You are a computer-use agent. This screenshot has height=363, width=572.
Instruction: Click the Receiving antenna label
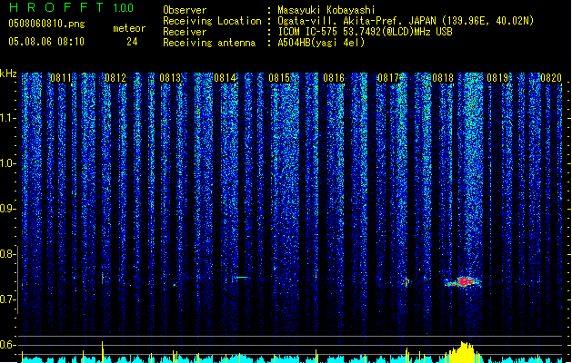click(x=209, y=43)
